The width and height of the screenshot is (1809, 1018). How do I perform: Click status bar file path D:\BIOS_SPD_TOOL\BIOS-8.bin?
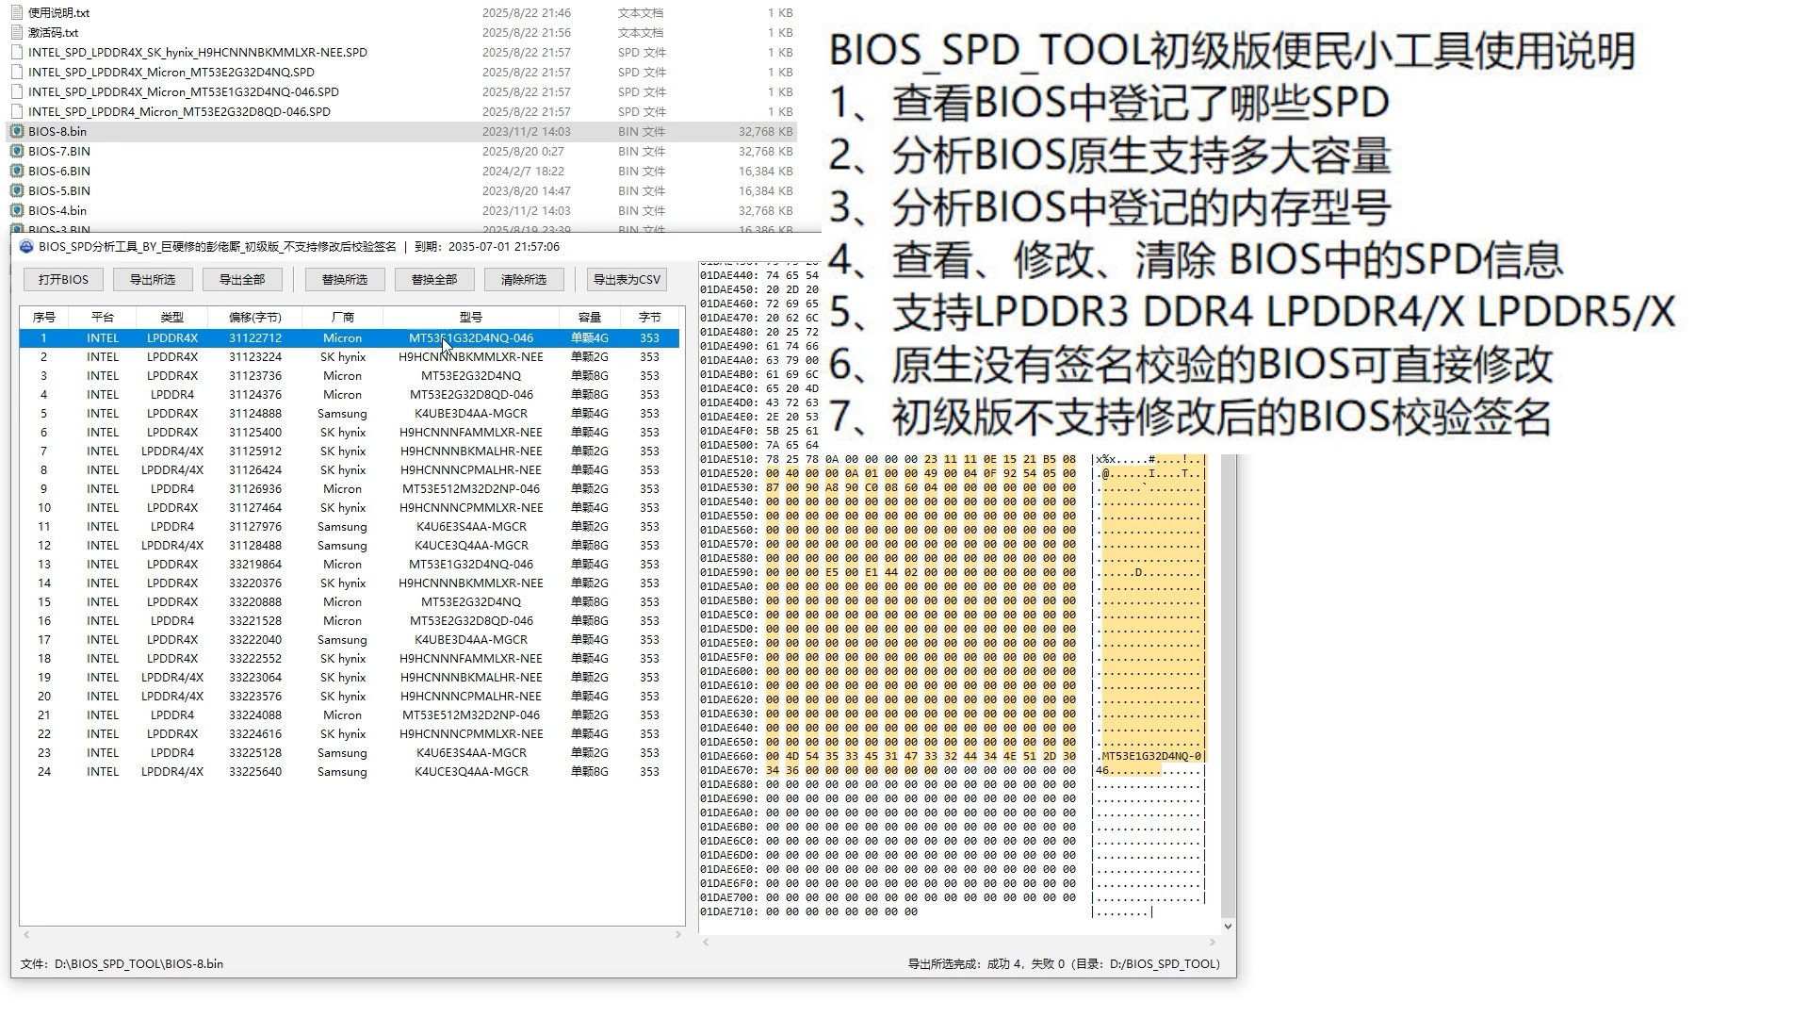(x=139, y=964)
